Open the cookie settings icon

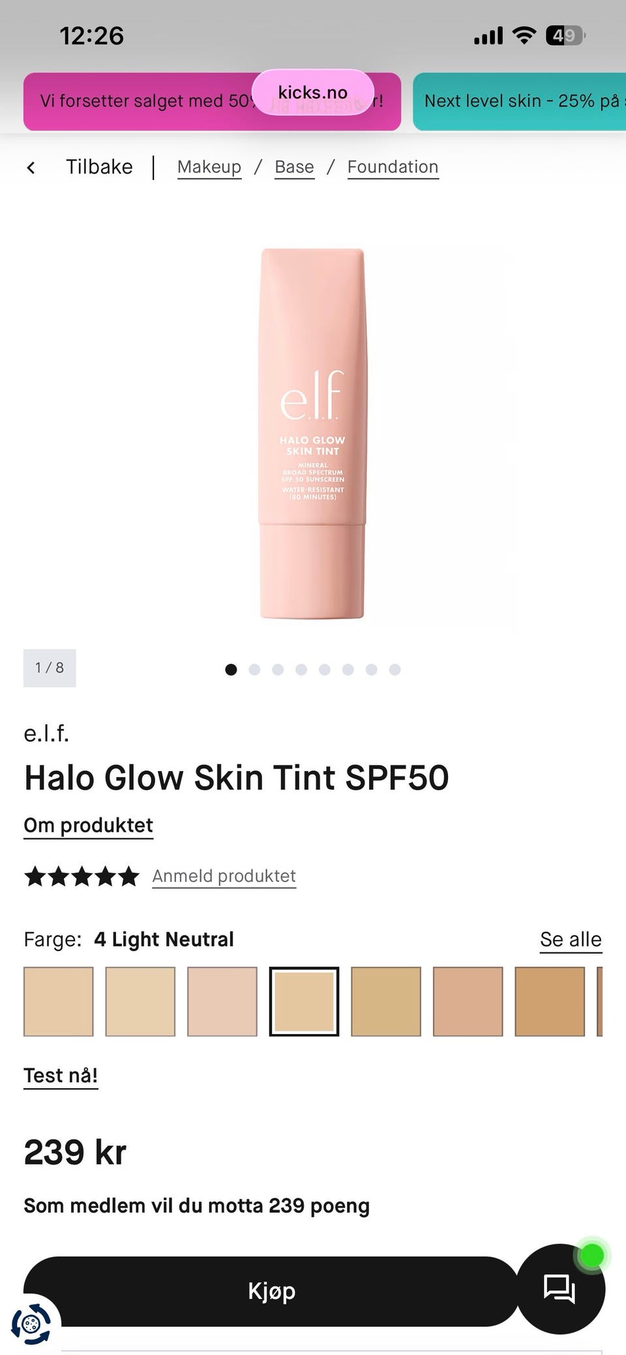click(31, 1324)
